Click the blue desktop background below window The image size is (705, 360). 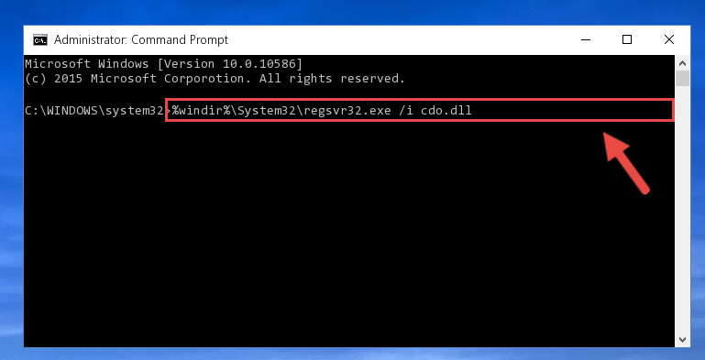(351, 355)
